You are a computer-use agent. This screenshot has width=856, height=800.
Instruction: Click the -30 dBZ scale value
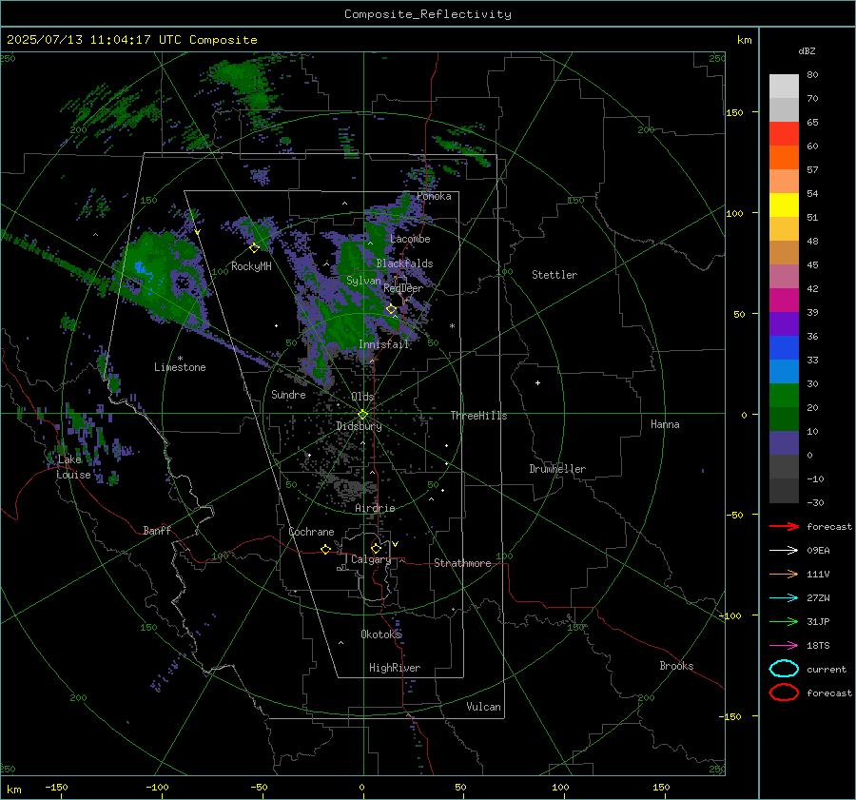815,502
